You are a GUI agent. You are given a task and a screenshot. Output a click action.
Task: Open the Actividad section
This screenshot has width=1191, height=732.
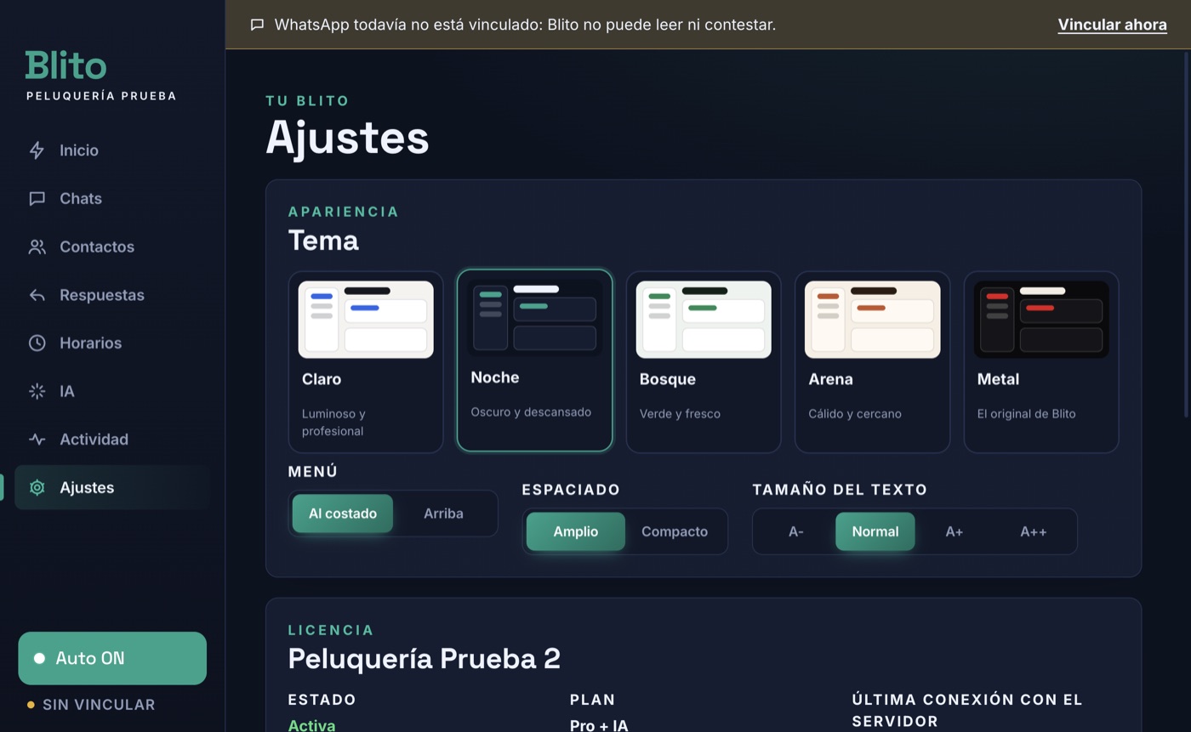(x=112, y=440)
